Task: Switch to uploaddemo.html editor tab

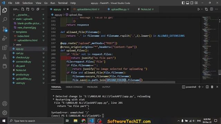Action: coord(87,9)
